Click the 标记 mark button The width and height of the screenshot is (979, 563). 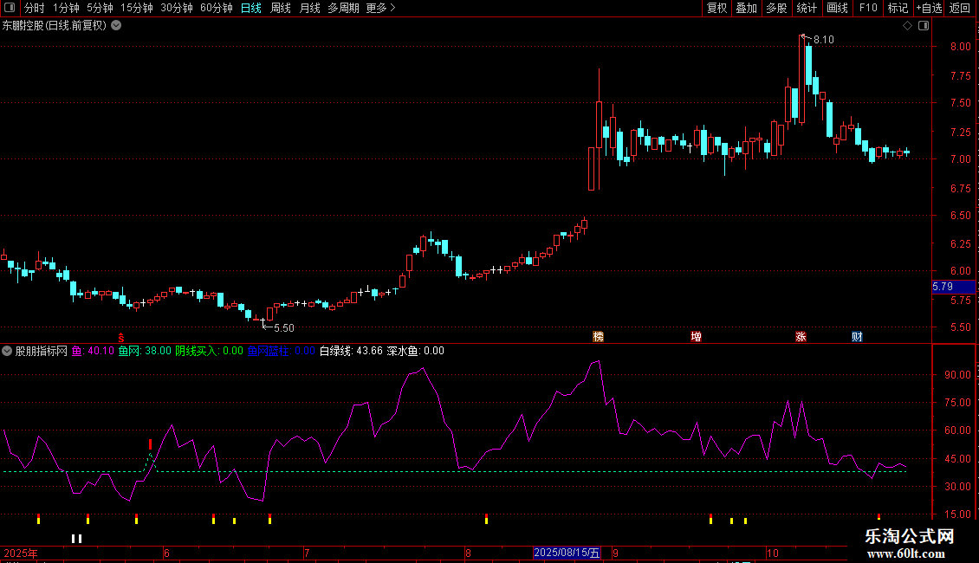898,8
